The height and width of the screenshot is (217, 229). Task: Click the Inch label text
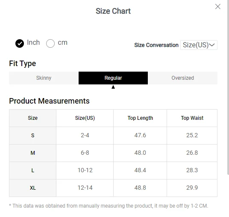[x=33, y=43]
